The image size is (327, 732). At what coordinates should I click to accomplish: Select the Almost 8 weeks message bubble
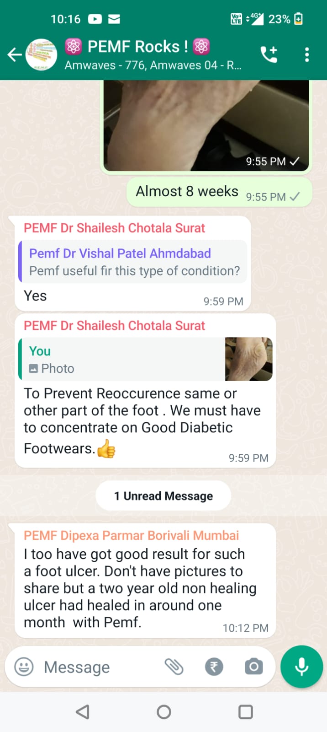219,192
